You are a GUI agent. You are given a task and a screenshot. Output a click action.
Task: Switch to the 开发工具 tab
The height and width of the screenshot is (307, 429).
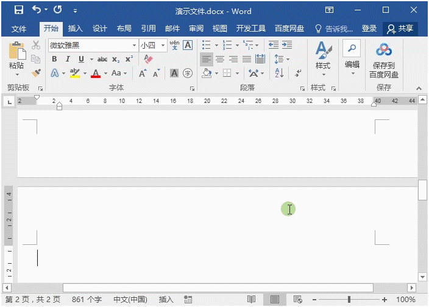point(251,29)
